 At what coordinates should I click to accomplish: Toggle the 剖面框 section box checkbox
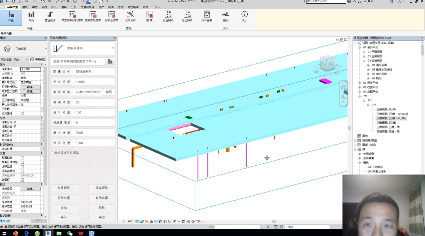(x=23, y=180)
